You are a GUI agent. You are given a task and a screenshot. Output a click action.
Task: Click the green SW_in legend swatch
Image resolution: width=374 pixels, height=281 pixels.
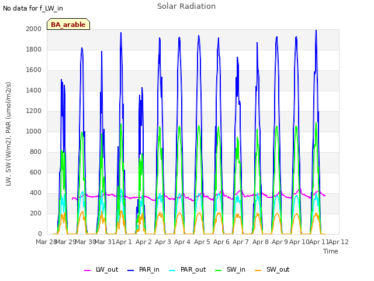tap(218, 270)
